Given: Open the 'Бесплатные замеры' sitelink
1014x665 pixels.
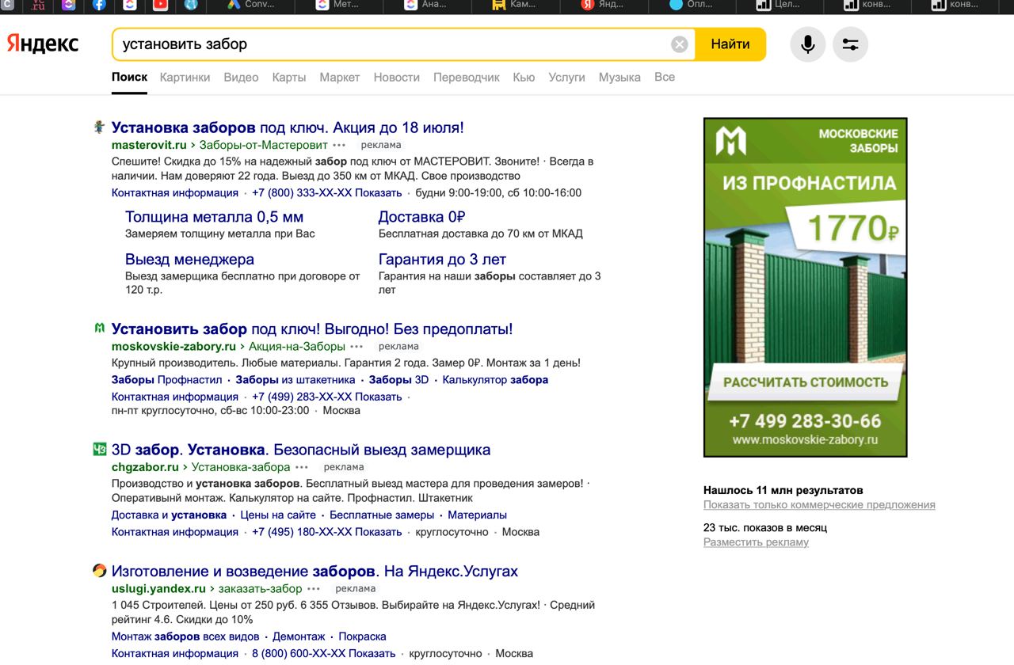Looking at the screenshot, I should [x=382, y=515].
